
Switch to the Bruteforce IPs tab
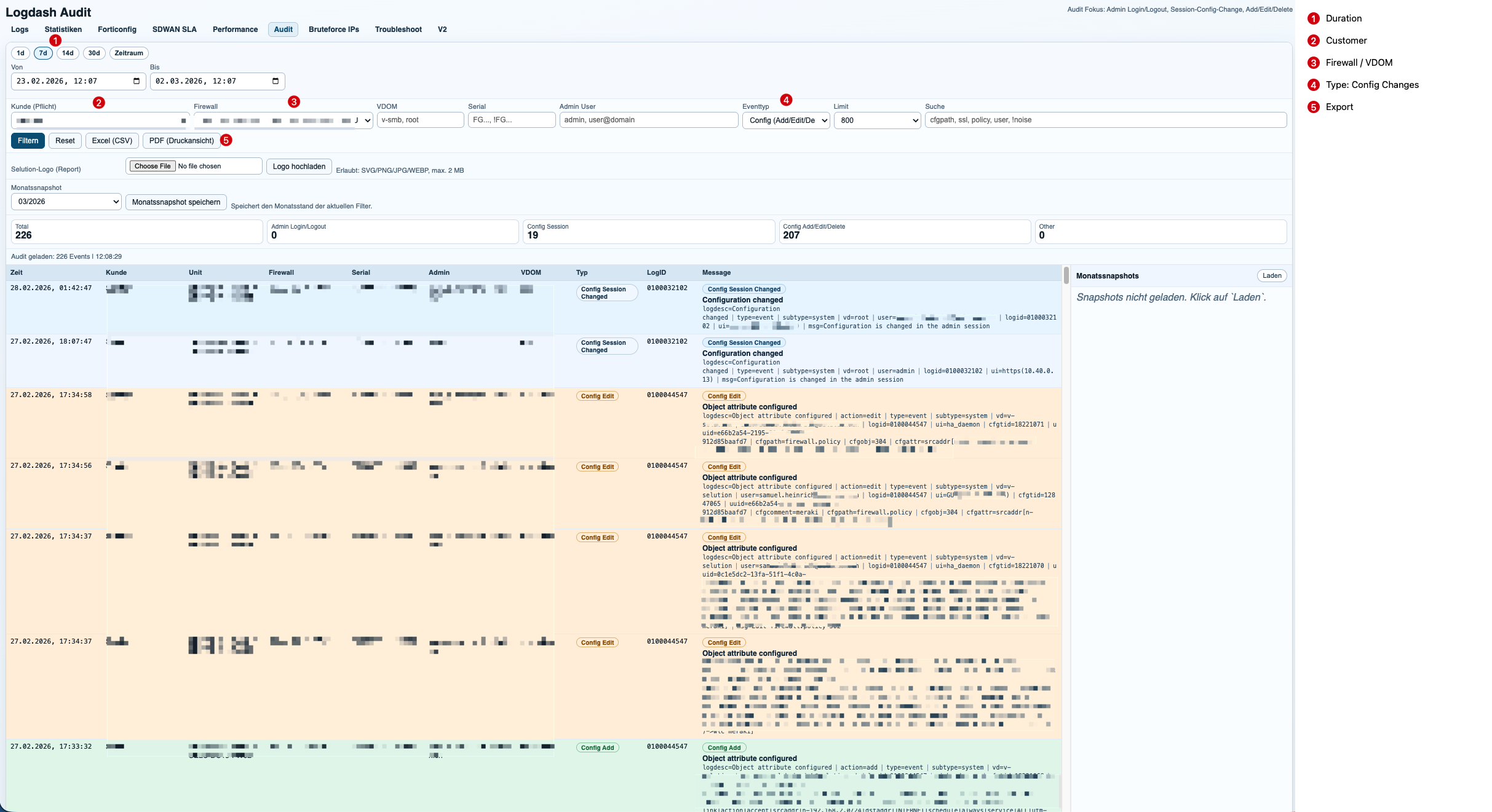coord(333,30)
